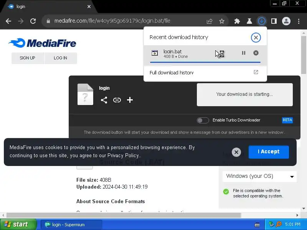The image size is (307, 230).
Task: Enable Turbo Downloader toggle
Action: (x=203, y=120)
